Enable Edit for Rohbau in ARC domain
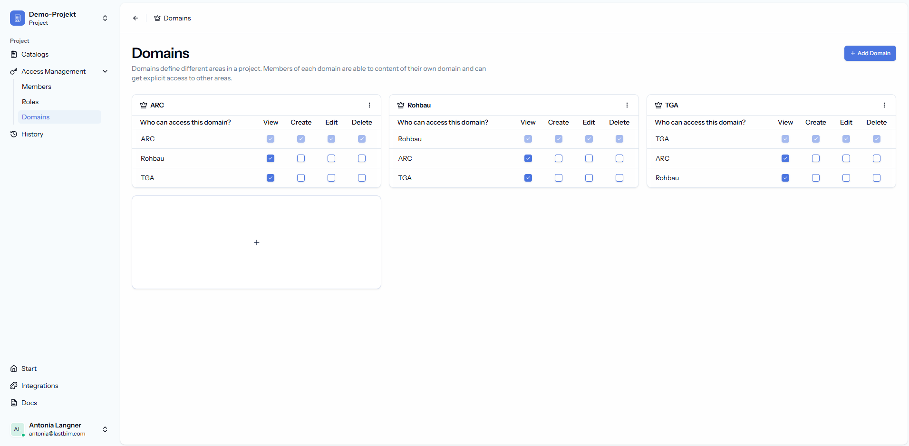 (x=331, y=158)
